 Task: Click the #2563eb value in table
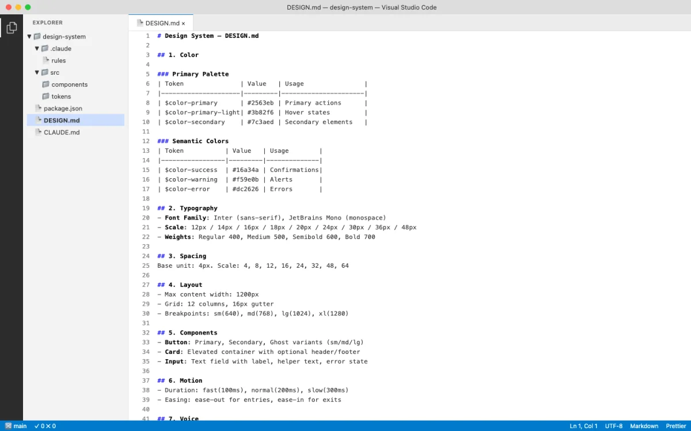pos(261,103)
